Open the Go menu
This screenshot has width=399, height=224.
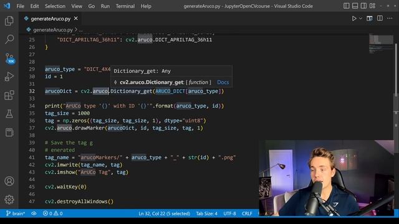click(x=92, y=6)
